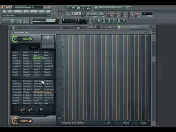Click the power-symbol icon in the round icon row
176x132 pixels.
pyautogui.click(x=94, y=21)
